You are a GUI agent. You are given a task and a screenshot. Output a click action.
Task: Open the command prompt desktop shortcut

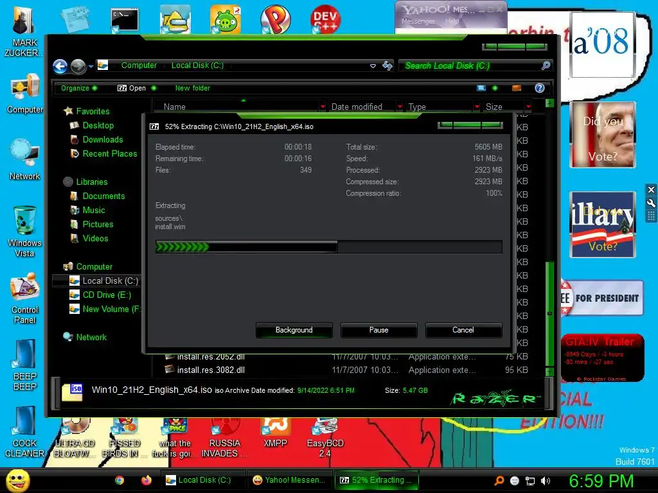pyautogui.click(x=125, y=20)
